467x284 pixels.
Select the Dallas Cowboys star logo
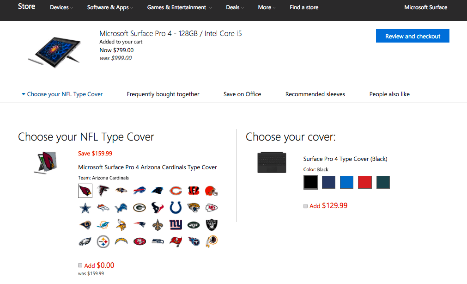(x=85, y=207)
